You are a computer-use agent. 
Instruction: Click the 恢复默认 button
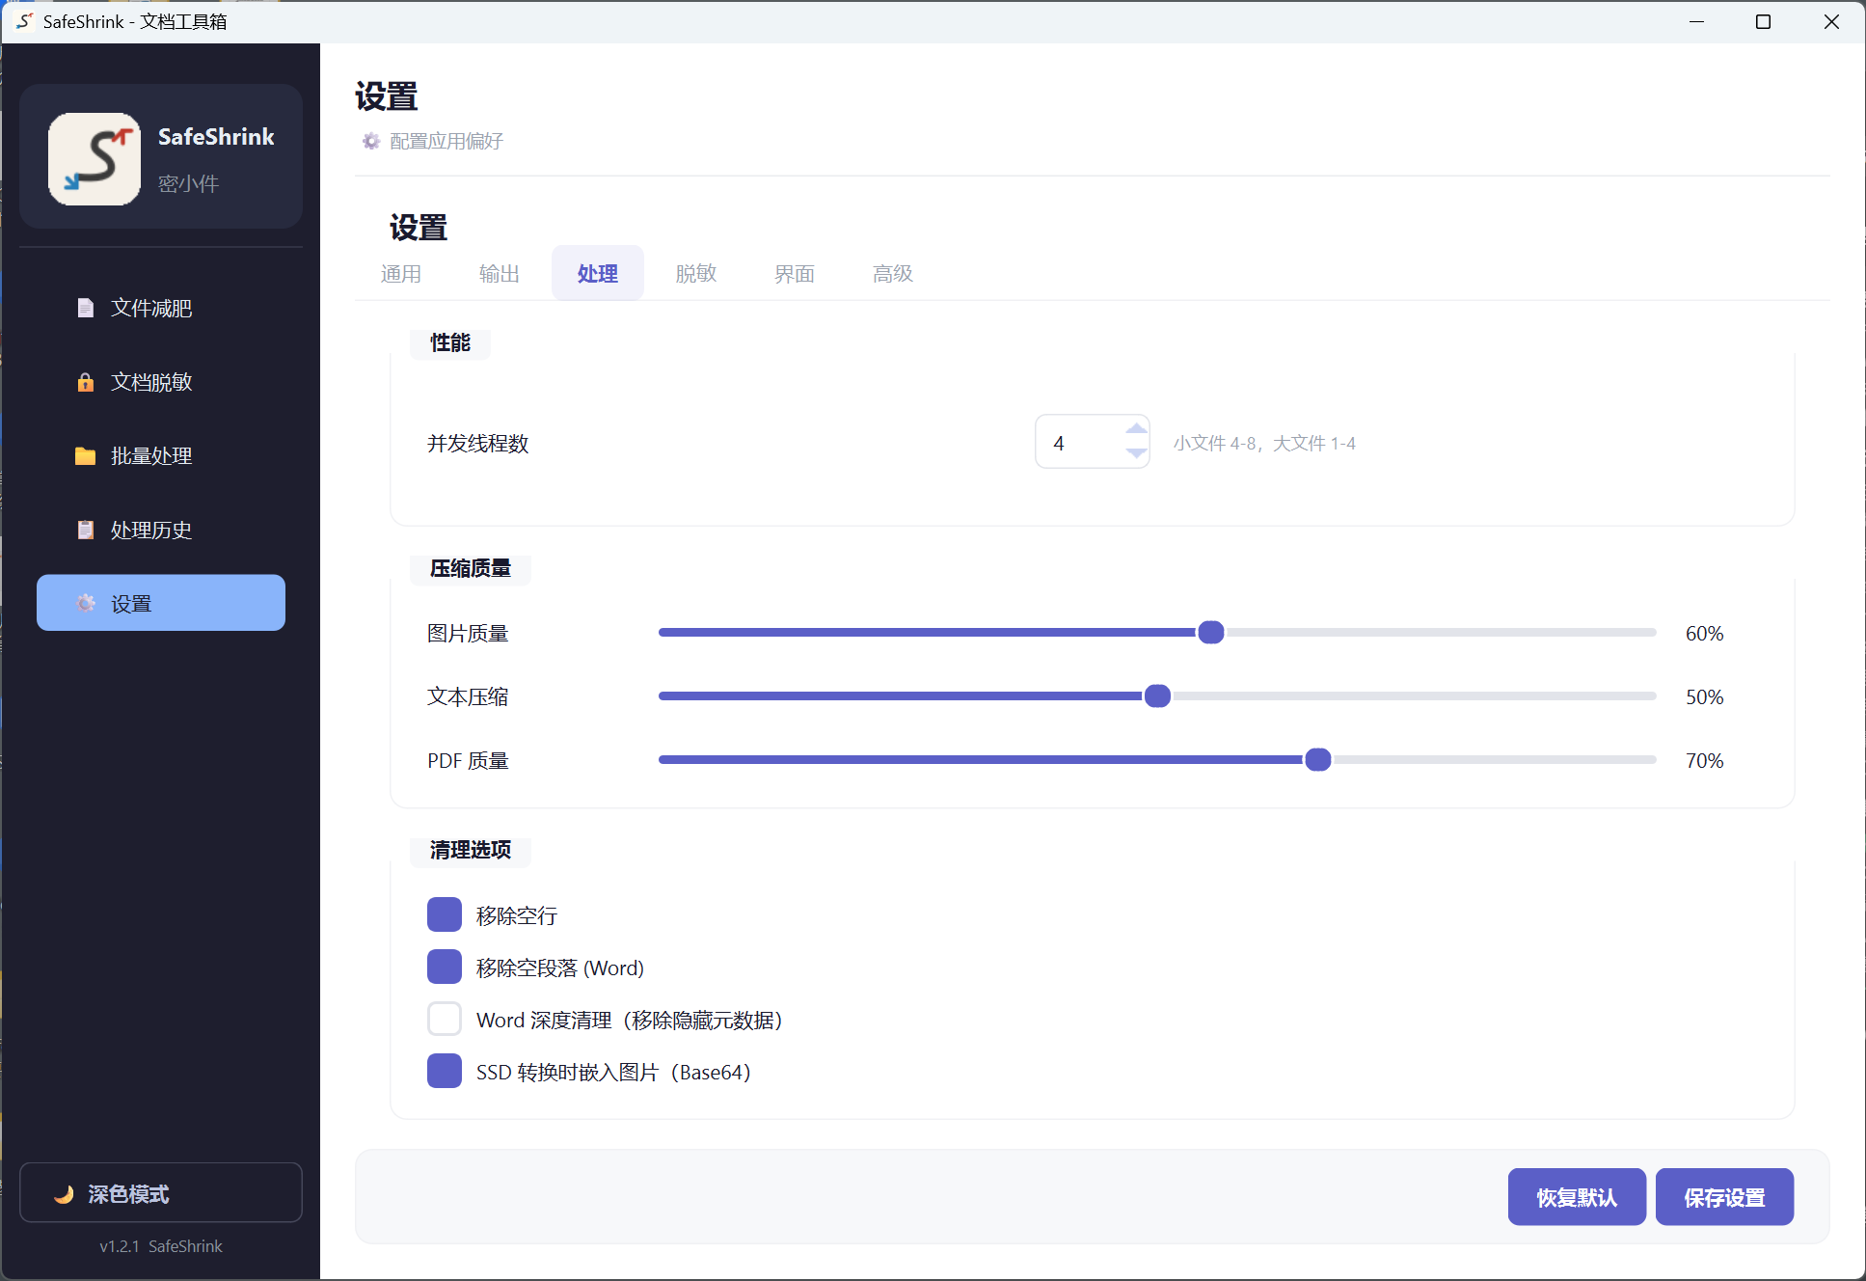click(1577, 1197)
